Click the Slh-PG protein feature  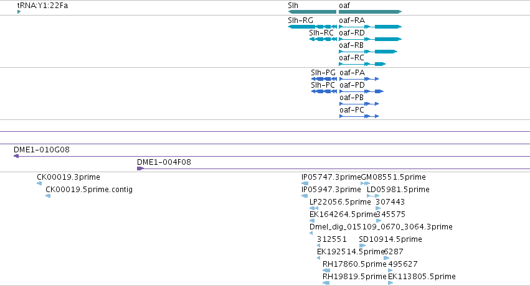click(324, 79)
